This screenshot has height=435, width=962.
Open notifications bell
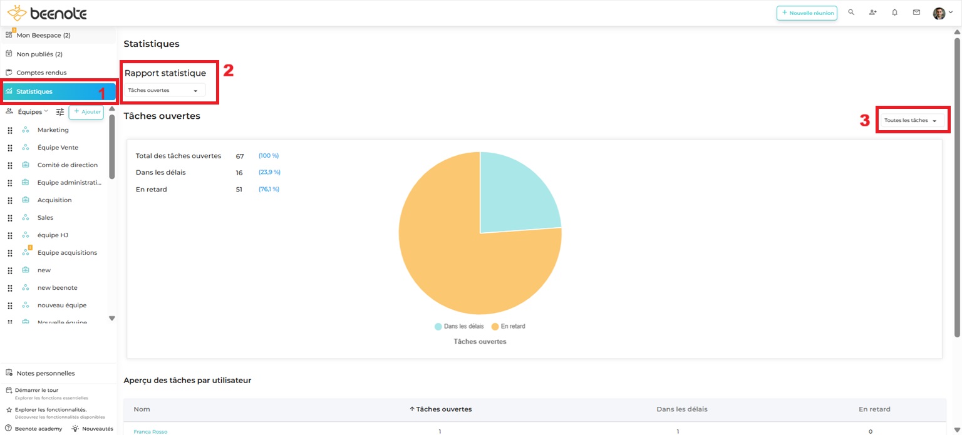pyautogui.click(x=894, y=12)
